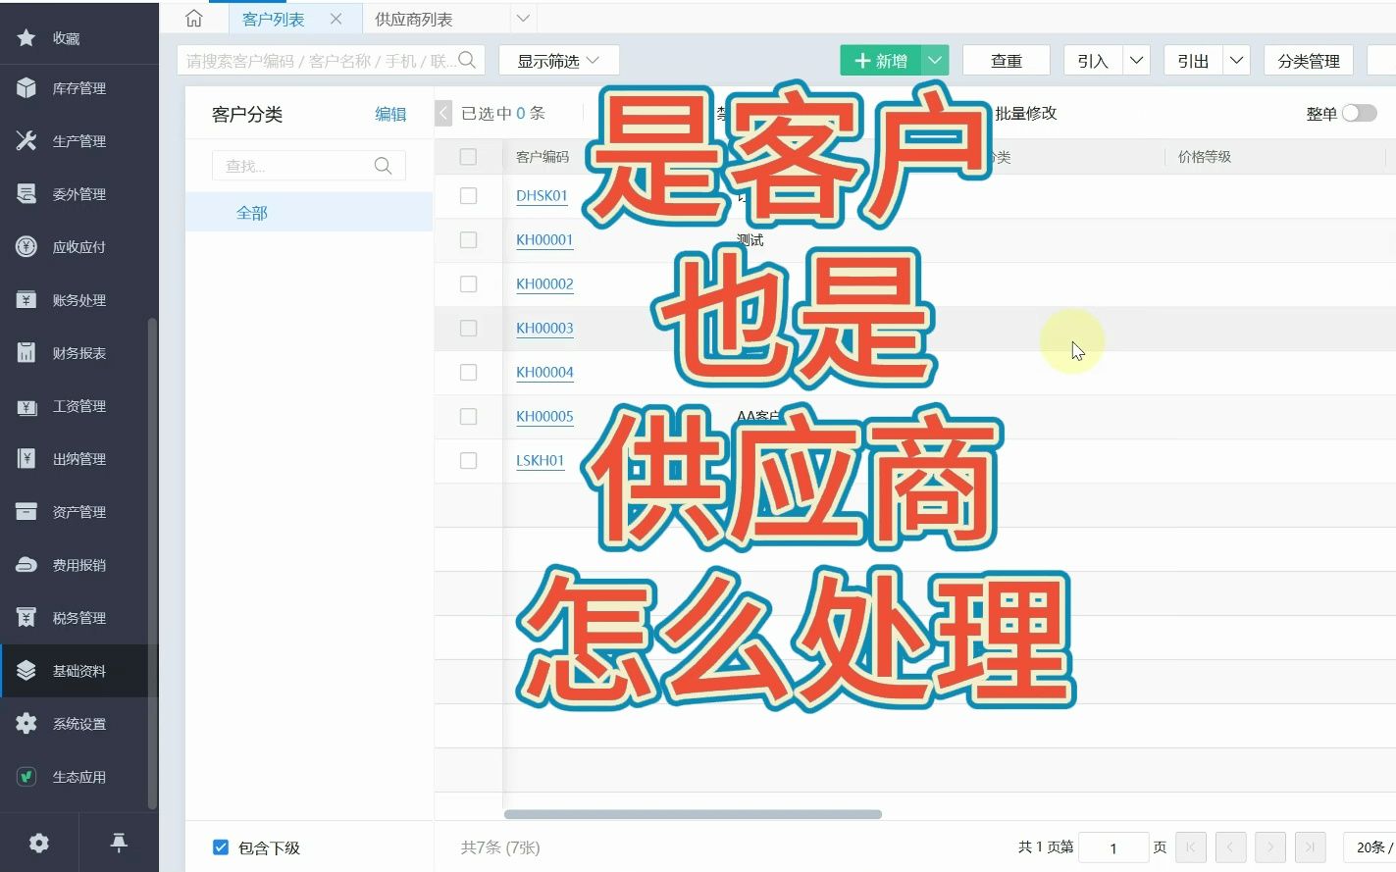The image size is (1396, 872).
Task: Go to last page button
Action: point(1311,847)
